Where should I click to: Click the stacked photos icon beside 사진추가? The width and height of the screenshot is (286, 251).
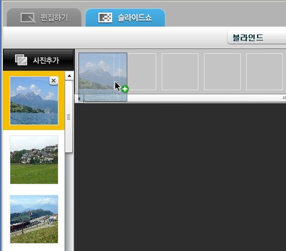point(21,60)
